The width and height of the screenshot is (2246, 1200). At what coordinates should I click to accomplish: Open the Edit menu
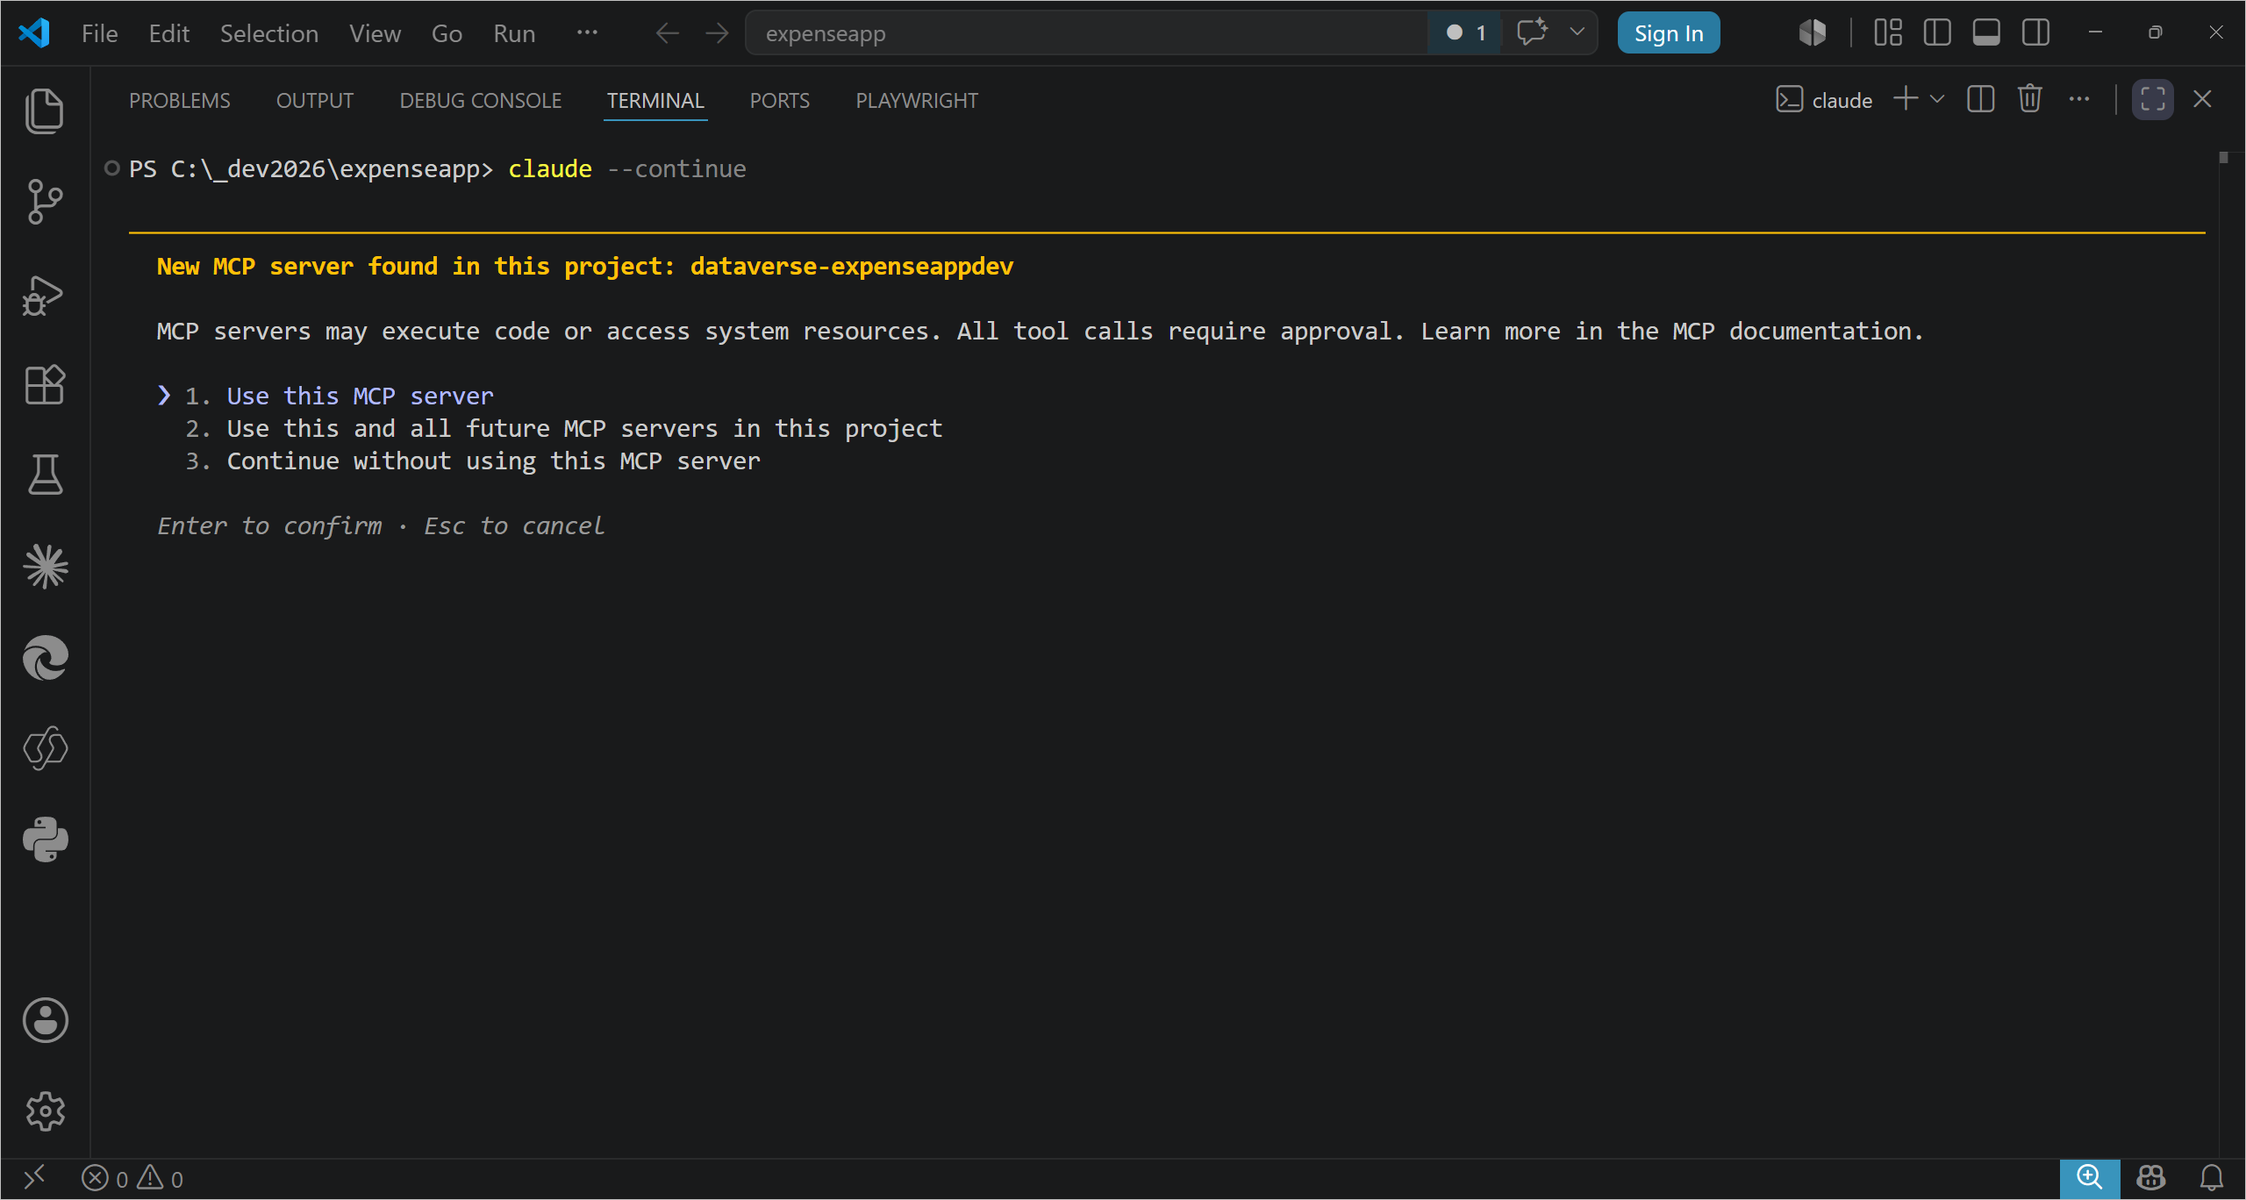coord(168,33)
